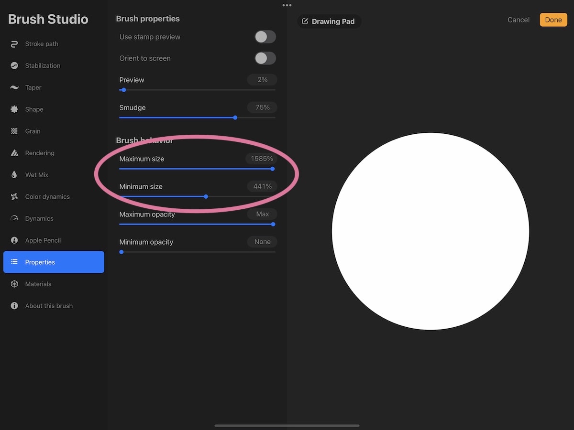Open the About this brush section
Viewport: 574px width, 430px height.
[49, 306]
